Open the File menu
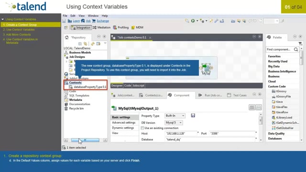 65,16
